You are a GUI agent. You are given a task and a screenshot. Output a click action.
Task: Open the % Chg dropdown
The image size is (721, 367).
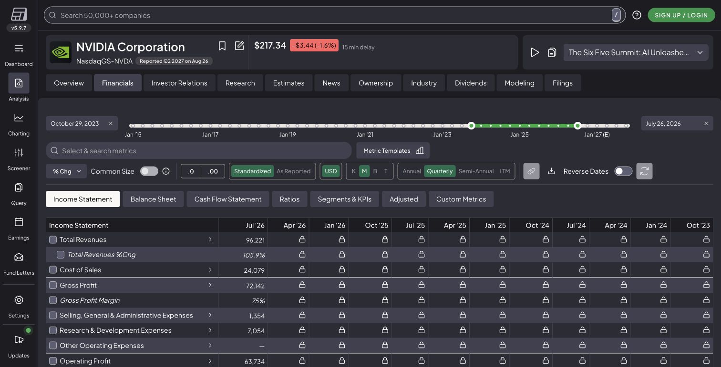(x=66, y=171)
